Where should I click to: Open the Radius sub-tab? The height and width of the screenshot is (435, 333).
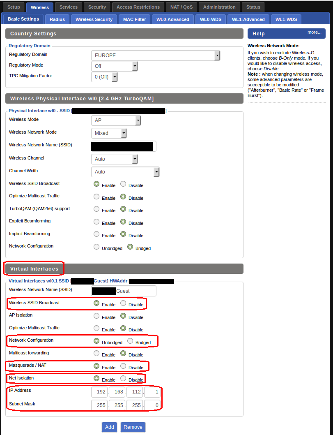57,19
